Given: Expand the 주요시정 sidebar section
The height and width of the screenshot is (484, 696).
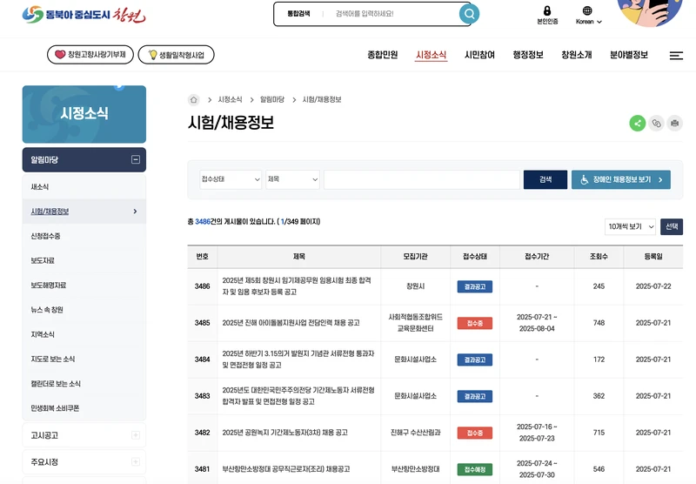Looking at the screenshot, I should point(136,461).
